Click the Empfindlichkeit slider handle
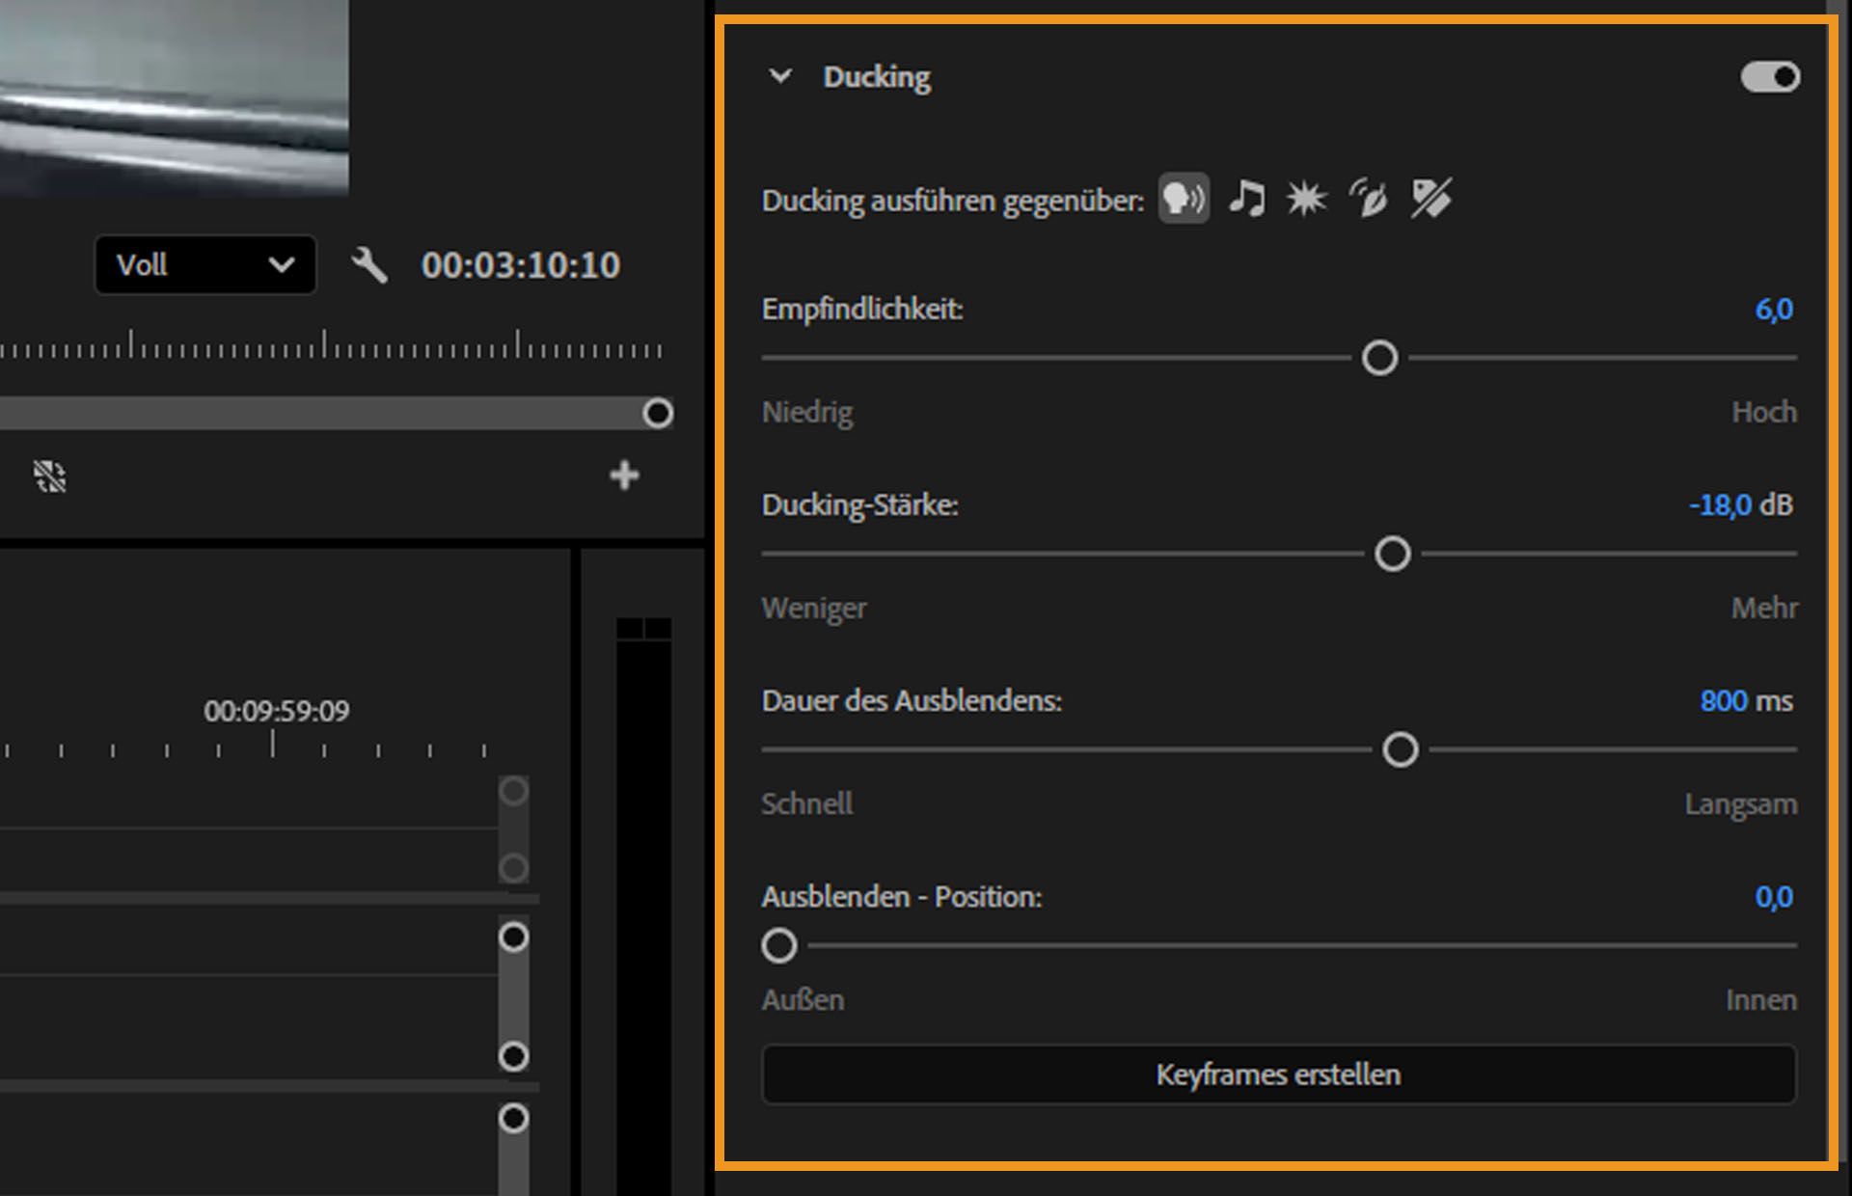 [1378, 358]
